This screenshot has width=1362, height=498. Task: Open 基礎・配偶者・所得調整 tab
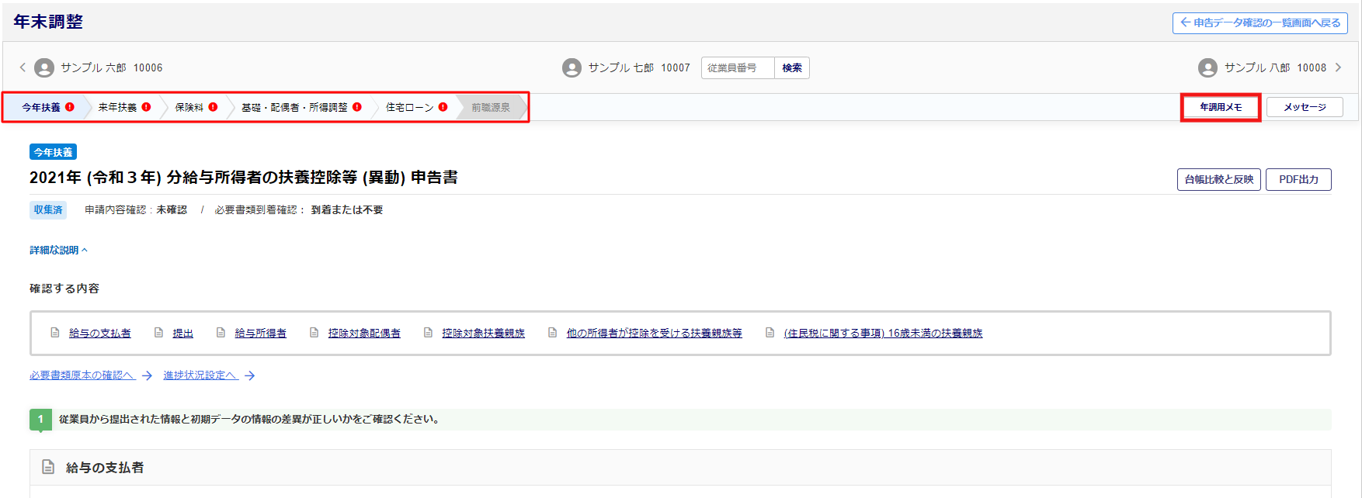pyautogui.click(x=300, y=107)
